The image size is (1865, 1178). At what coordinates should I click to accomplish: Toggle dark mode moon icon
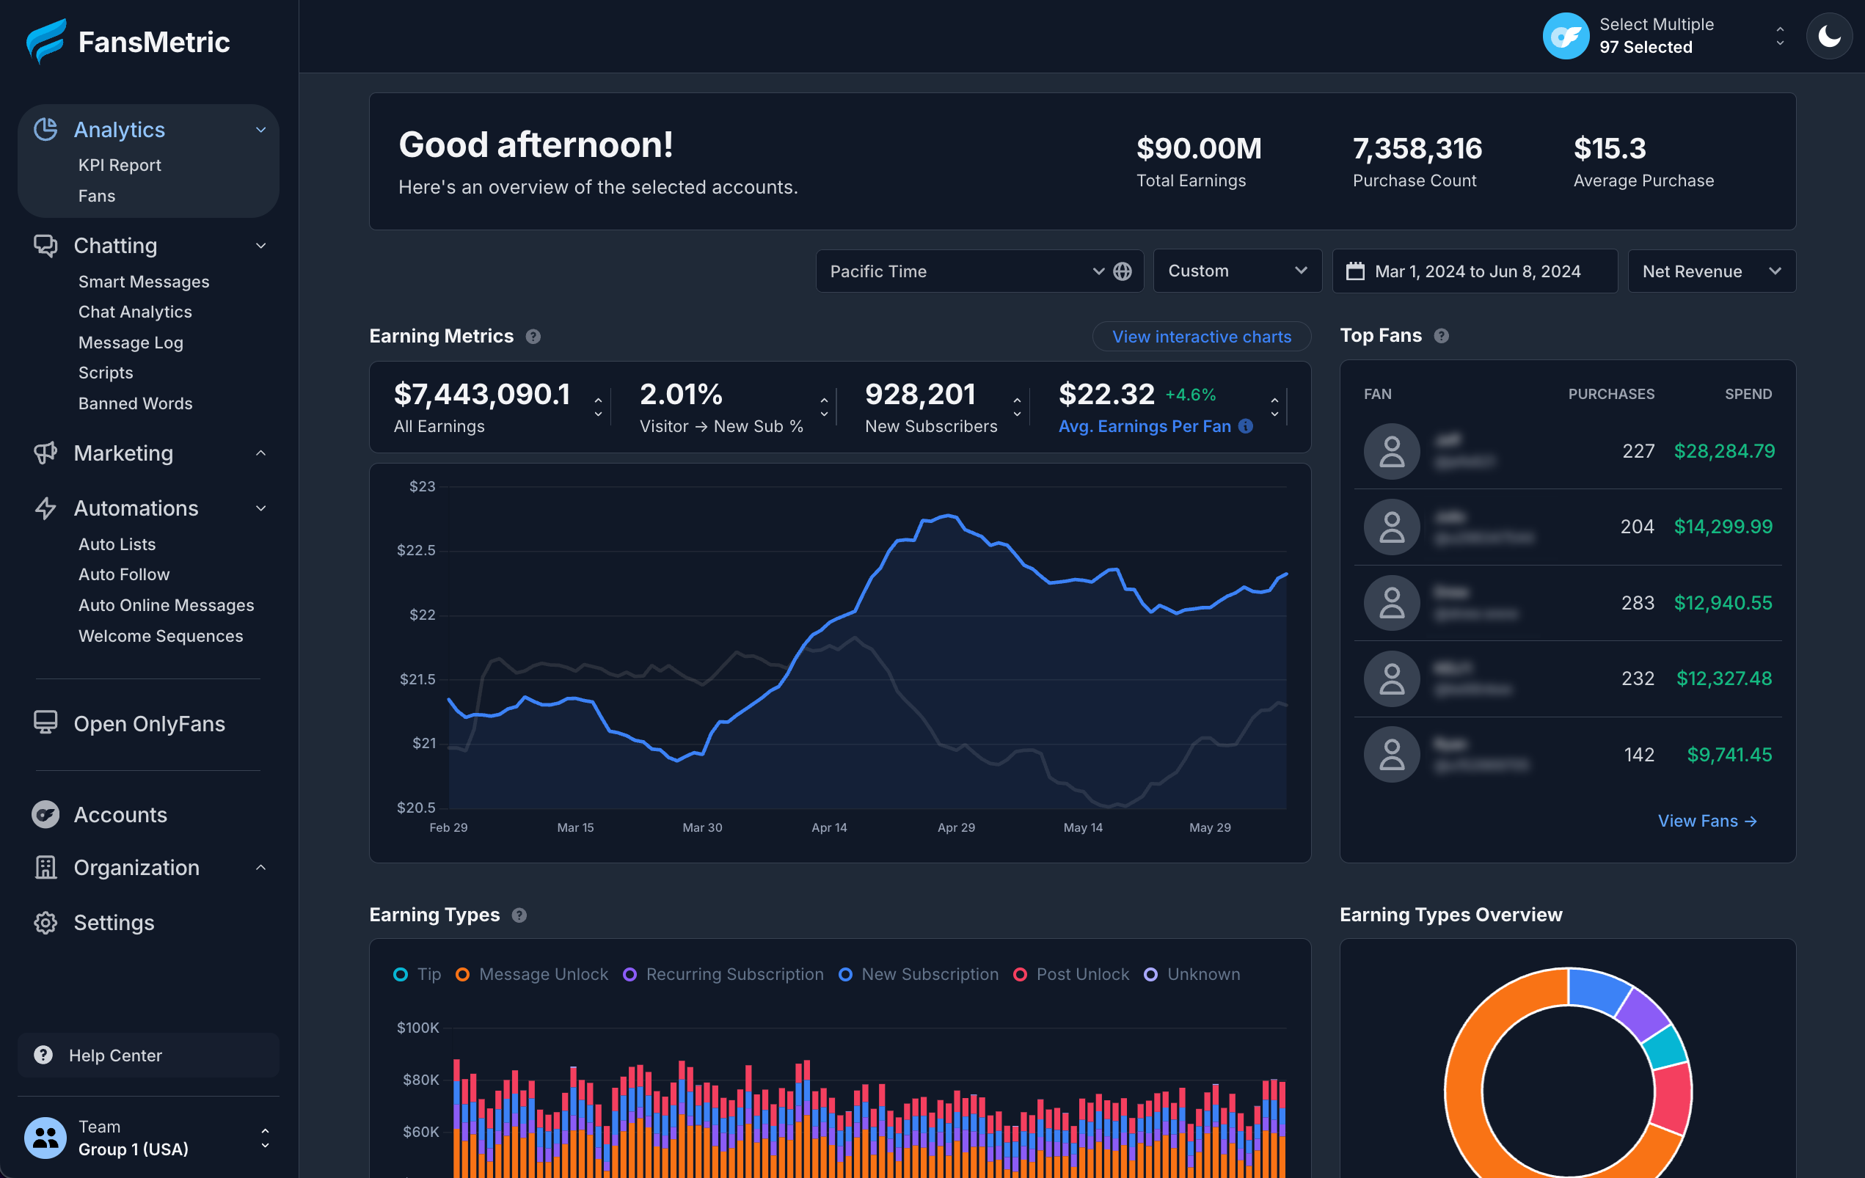tap(1828, 37)
